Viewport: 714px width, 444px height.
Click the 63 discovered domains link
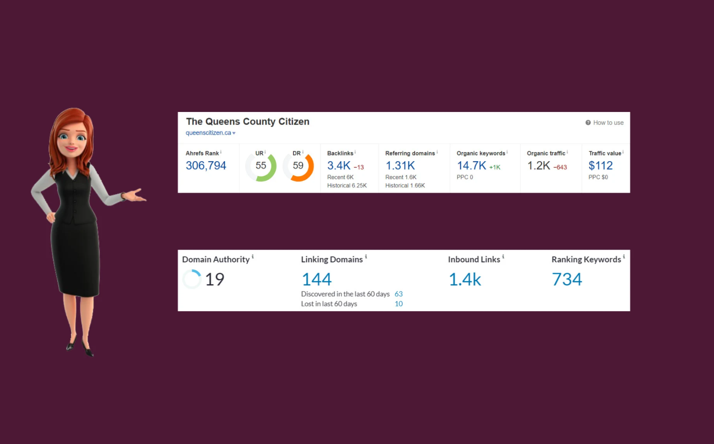point(399,294)
